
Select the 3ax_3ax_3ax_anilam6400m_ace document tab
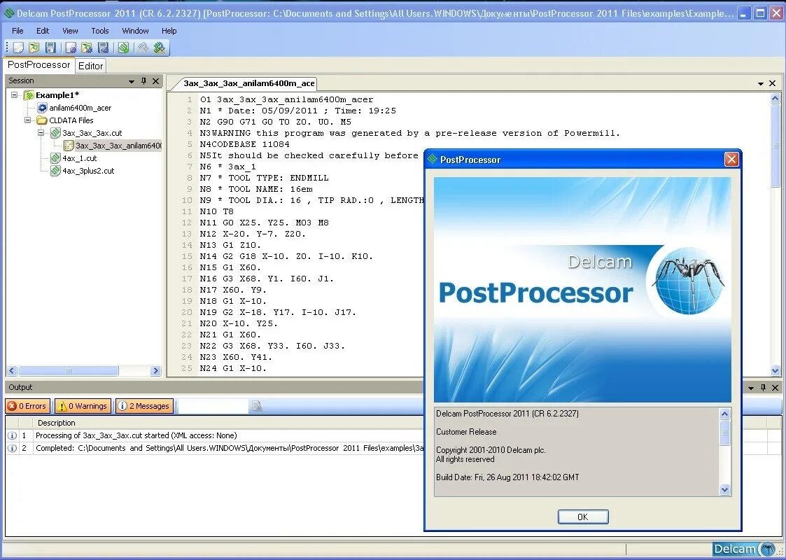click(x=248, y=83)
